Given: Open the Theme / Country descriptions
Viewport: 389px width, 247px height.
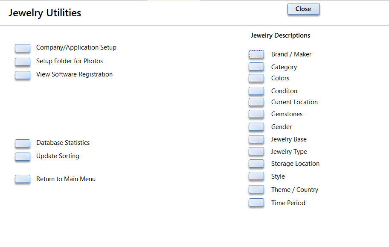Looking at the screenshot, I should [256, 189].
